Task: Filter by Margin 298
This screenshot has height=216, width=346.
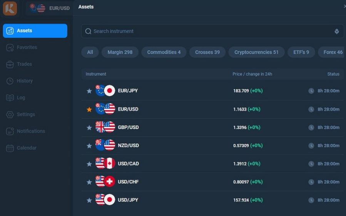Action: pyautogui.click(x=120, y=52)
